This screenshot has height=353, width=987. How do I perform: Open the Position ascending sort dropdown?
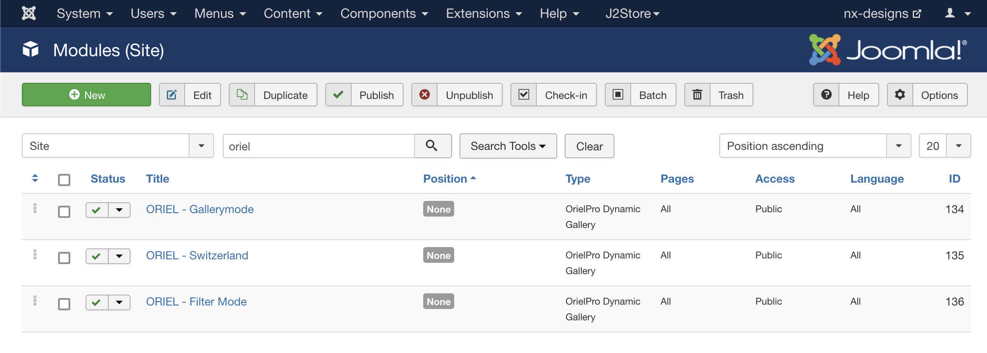[x=815, y=146]
